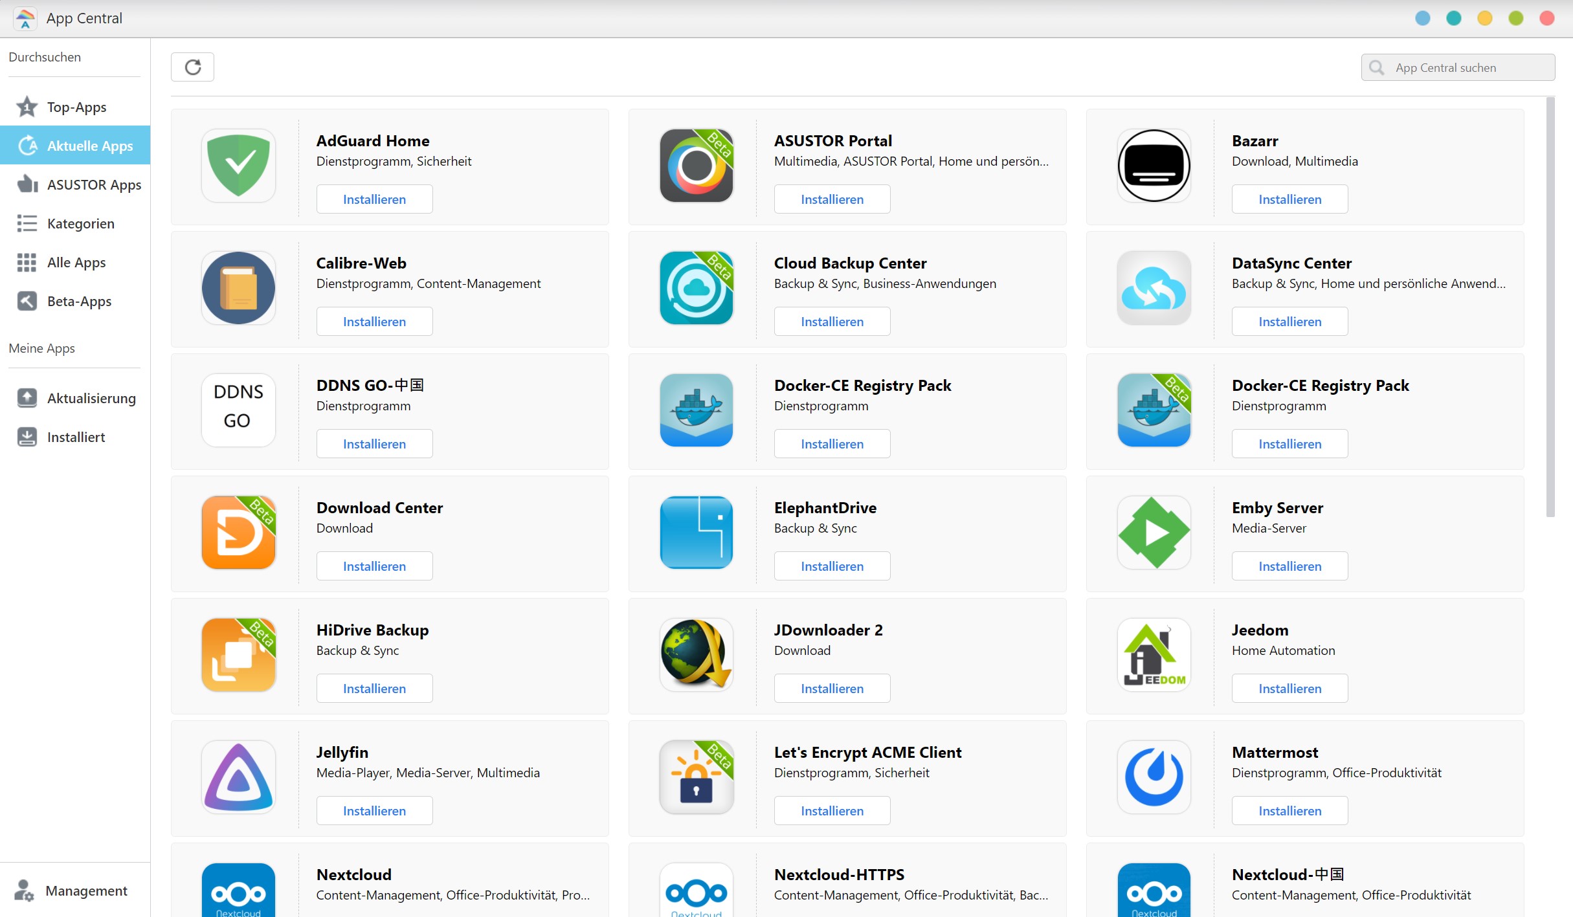Click the Top-Apps star icon
Viewport: 1573px width, 917px height.
point(27,107)
